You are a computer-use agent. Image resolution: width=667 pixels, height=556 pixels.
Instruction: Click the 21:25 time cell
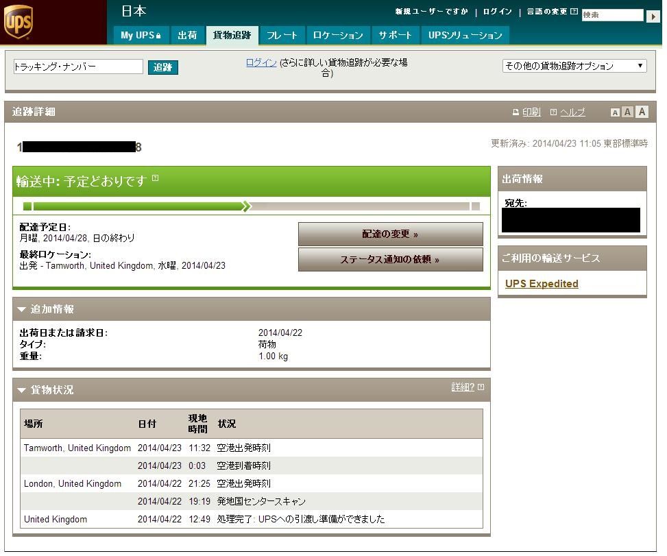pyautogui.click(x=199, y=484)
